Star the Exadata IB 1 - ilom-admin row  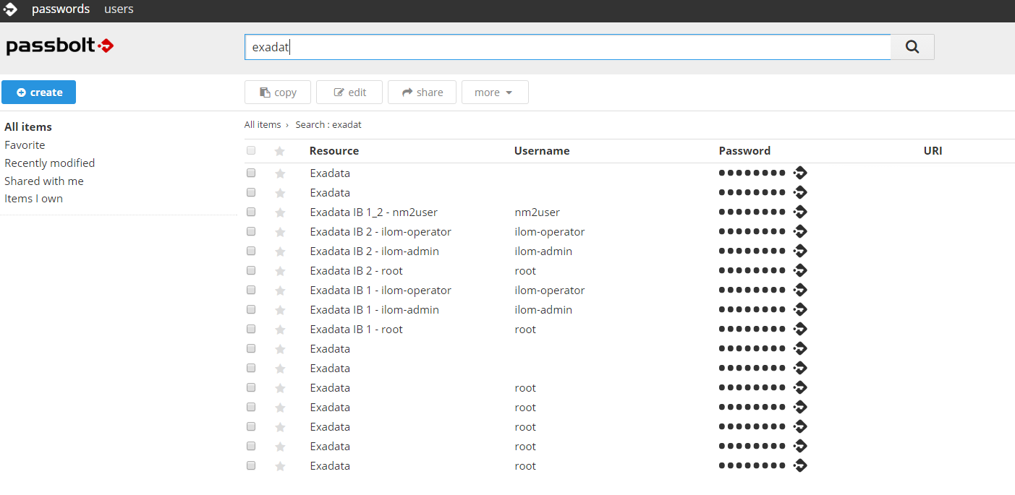click(x=280, y=310)
